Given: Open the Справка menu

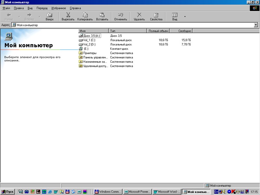Looking at the screenshot, I should (x=75, y=8).
